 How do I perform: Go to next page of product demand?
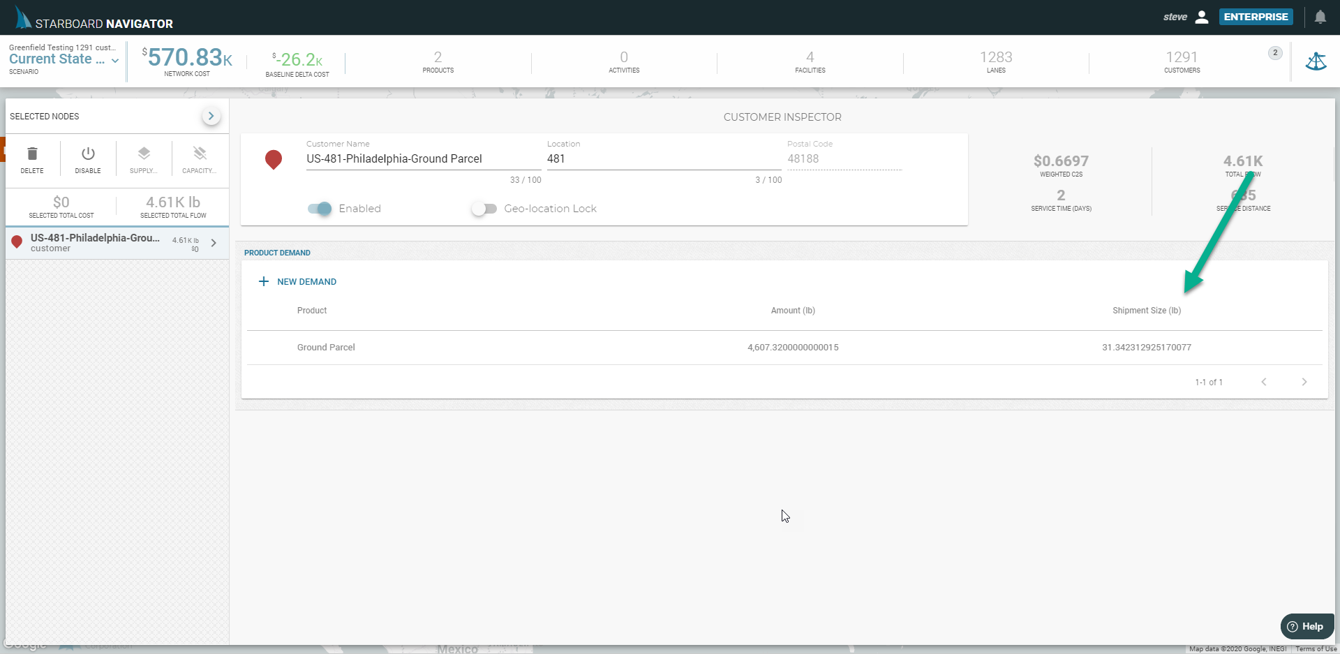coord(1304,382)
